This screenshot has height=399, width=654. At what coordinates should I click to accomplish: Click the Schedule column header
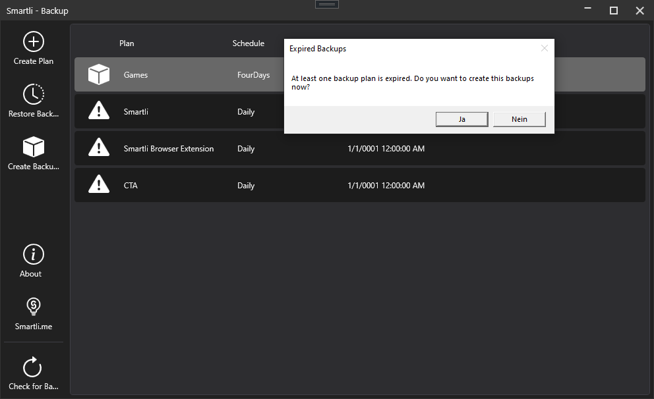pos(248,43)
